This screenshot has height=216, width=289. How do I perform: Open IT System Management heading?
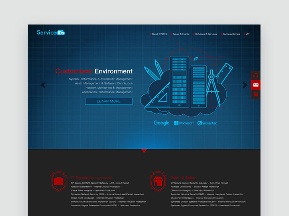coord(91,178)
